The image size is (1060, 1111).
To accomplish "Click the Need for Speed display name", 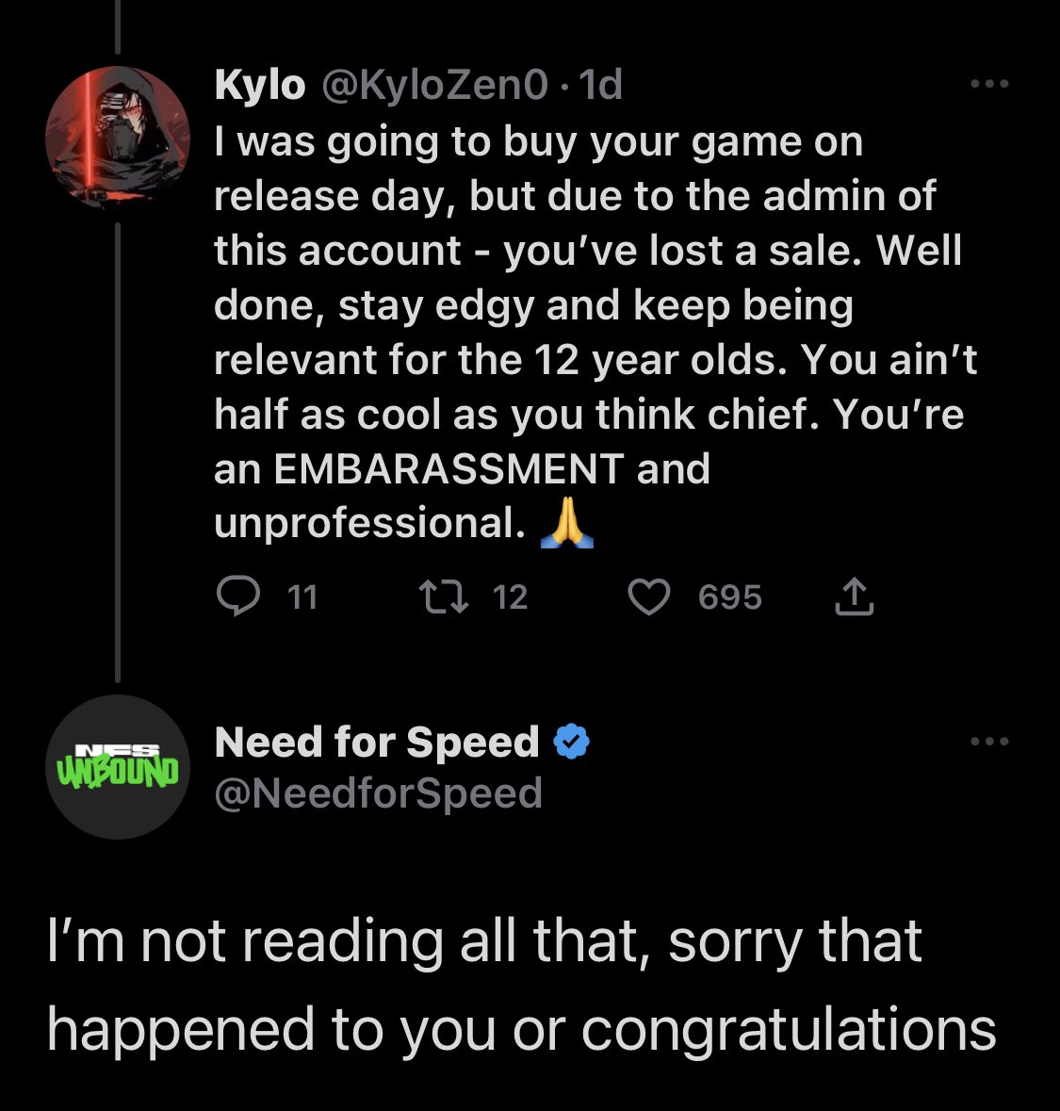I will pos(377,743).
